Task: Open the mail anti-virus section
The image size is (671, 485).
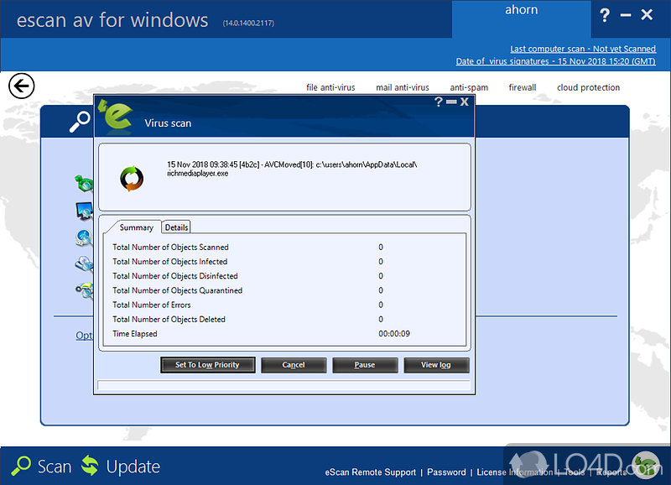Action: [x=403, y=87]
